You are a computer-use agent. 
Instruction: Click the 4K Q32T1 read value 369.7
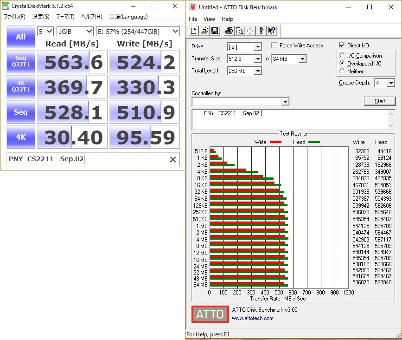(x=72, y=87)
